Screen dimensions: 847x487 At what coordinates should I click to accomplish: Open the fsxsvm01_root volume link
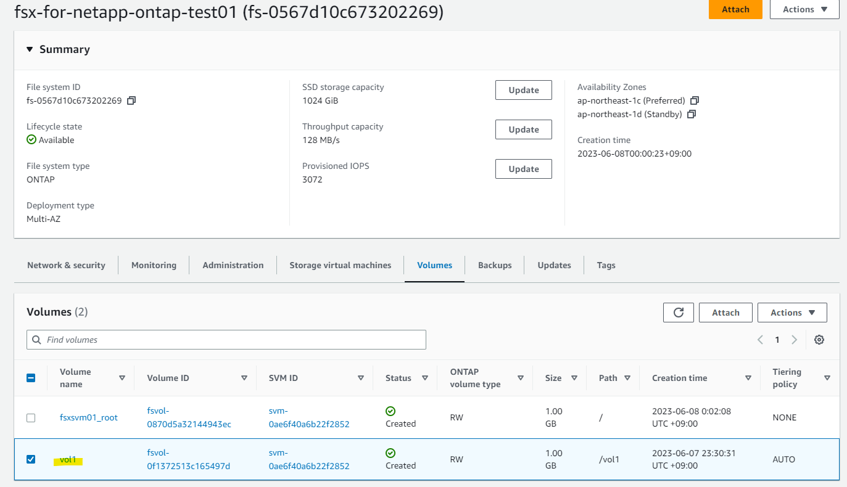tap(89, 417)
